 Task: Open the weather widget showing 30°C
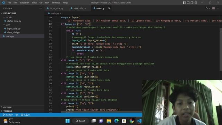(11, 121)
